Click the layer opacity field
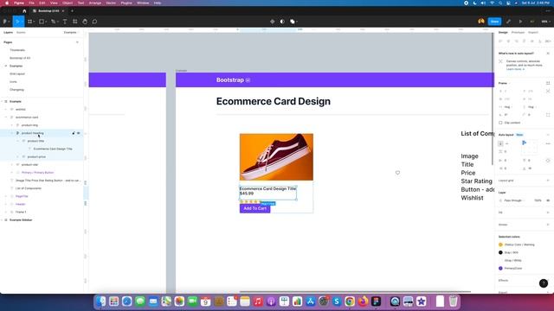The height and width of the screenshot is (311, 554). 538,200
